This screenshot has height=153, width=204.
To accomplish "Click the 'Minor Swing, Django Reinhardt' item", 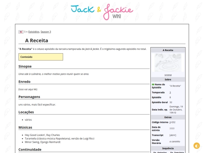I will click(x=43, y=142).
